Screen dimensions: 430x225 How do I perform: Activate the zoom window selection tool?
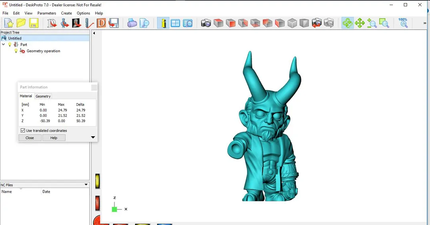384,23
